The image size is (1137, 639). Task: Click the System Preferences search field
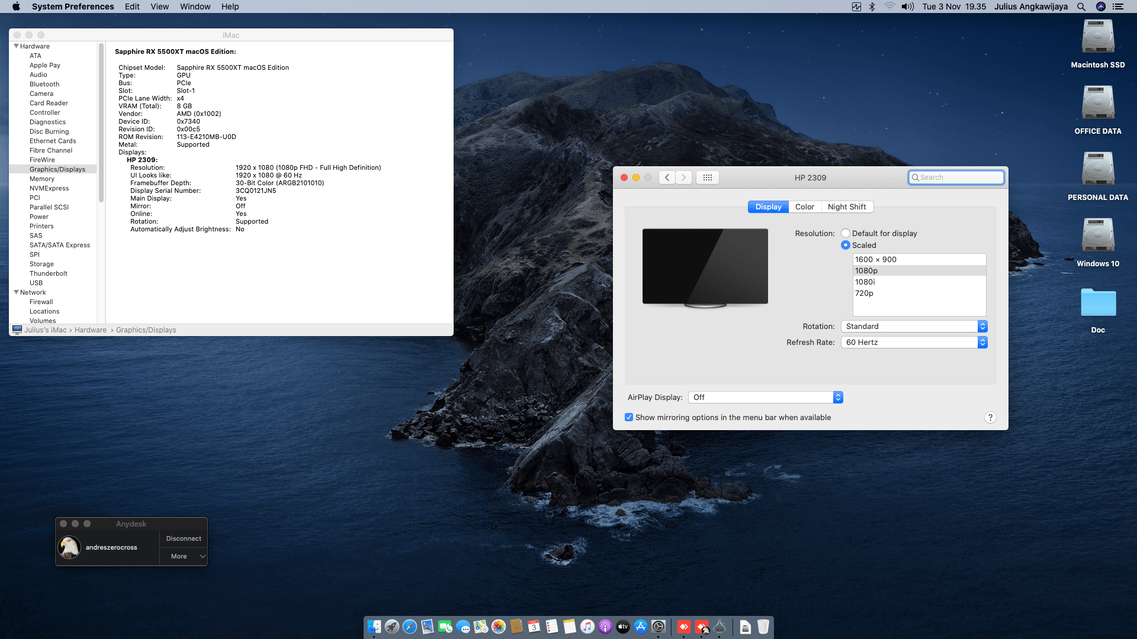[x=956, y=177]
